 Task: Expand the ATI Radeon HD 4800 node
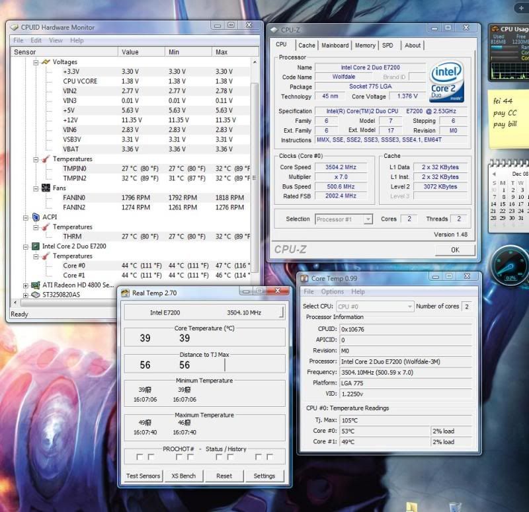point(26,285)
